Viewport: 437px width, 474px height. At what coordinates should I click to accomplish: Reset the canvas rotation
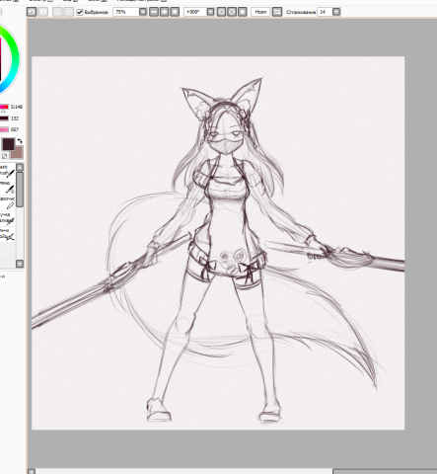tap(243, 12)
